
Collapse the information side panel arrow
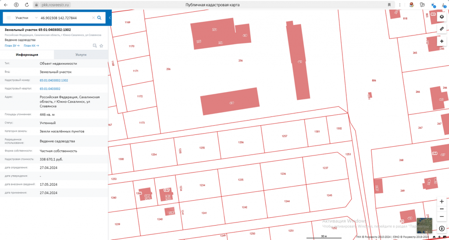(110, 18)
